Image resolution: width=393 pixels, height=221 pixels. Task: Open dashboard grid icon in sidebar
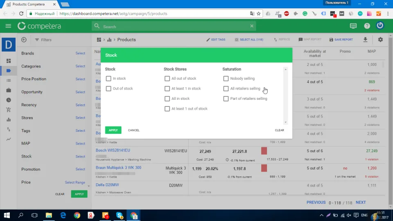tap(9, 61)
